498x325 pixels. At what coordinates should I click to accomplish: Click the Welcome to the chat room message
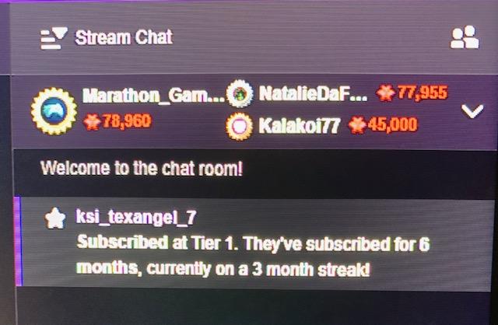pos(142,168)
